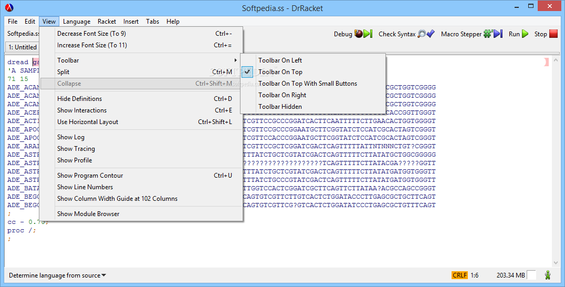Open the Racket menu
The height and width of the screenshot is (287, 565).
pyautogui.click(x=107, y=21)
